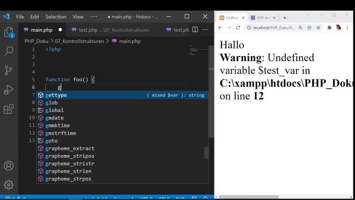Select grapheme_extract from the suggestions
Viewport: 355px width, 200px height.
[x=122, y=148]
